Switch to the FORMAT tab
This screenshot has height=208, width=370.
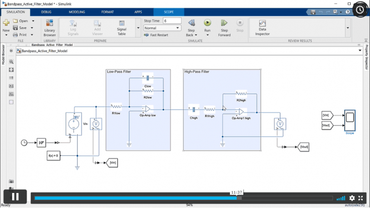click(x=108, y=12)
